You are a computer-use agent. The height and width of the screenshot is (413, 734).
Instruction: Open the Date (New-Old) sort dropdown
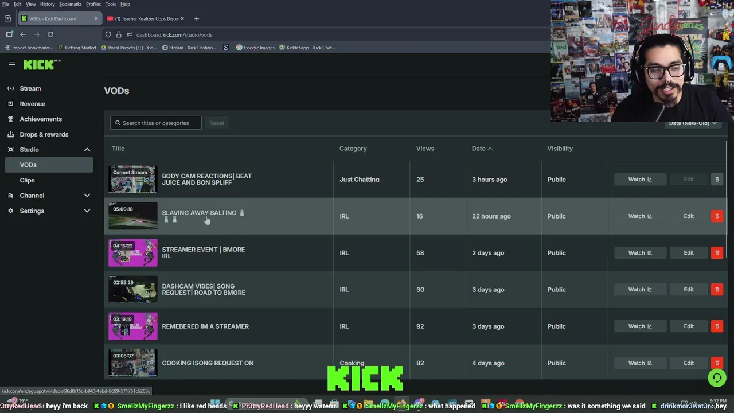(x=693, y=123)
